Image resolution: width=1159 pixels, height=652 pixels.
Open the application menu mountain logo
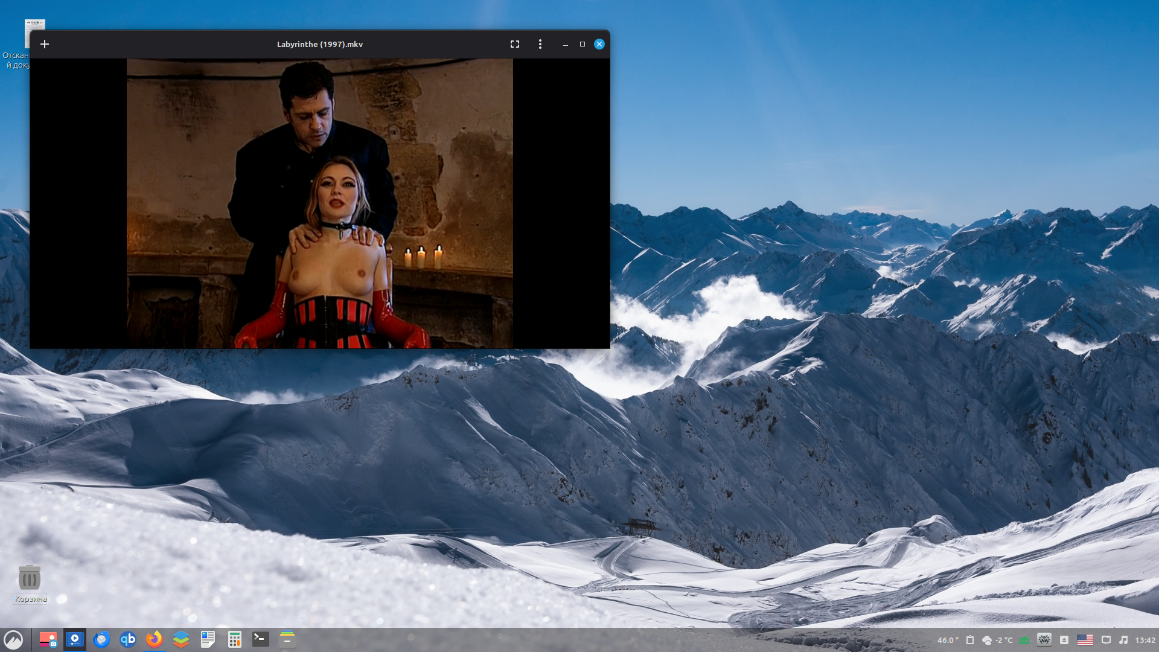[13, 639]
